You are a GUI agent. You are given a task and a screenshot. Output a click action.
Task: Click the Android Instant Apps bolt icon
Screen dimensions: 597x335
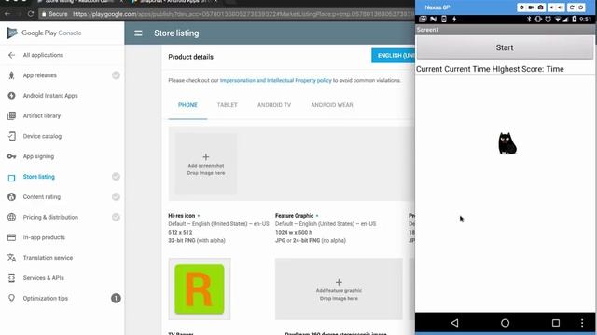click(11, 96)
